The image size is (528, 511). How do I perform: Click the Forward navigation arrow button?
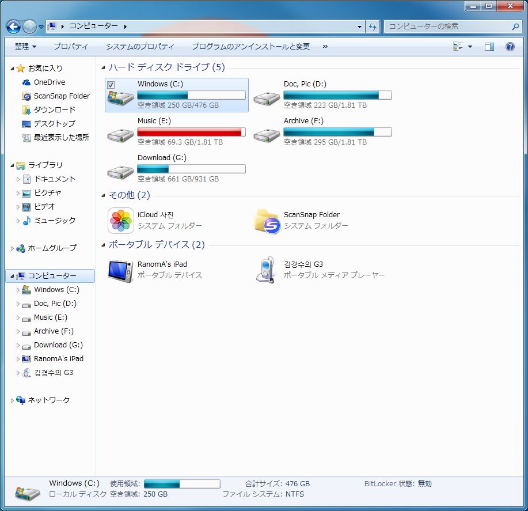point(29,27)
